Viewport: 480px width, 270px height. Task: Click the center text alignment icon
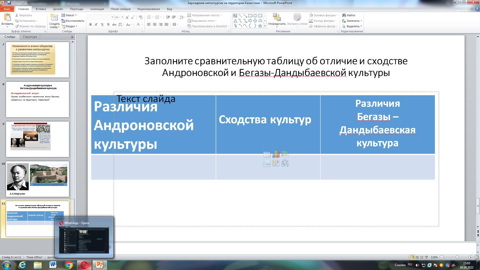155,24
